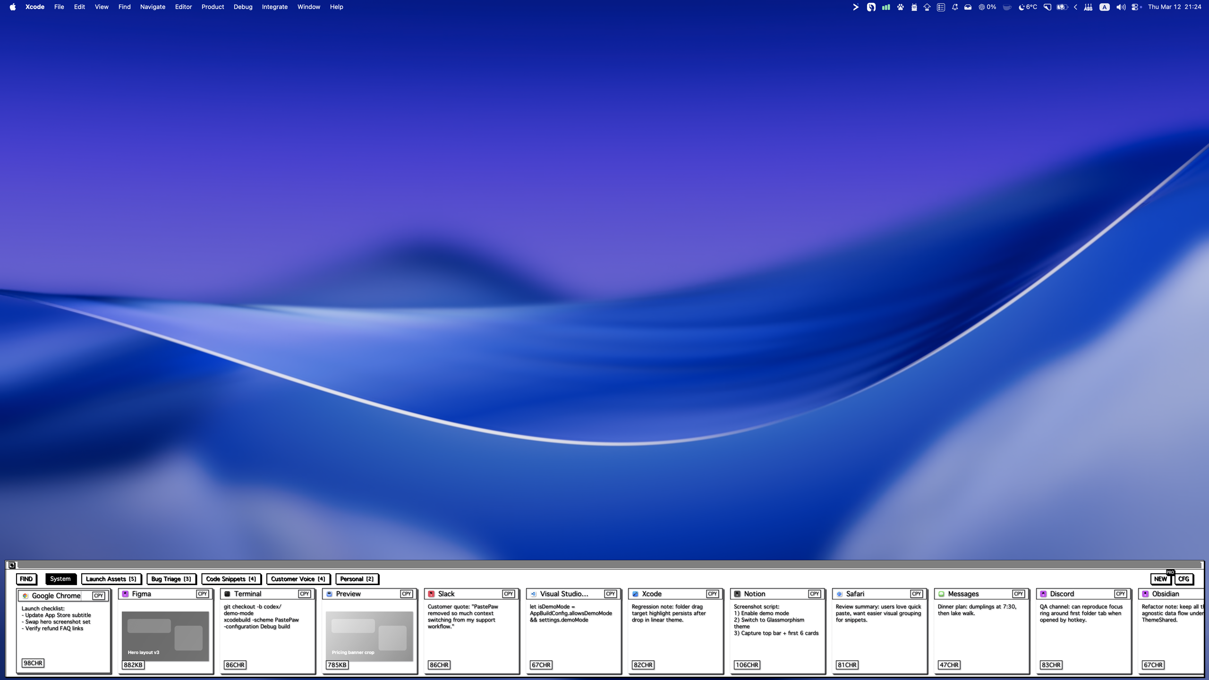Copy the Slack customer quote via its CPY button
Viewport: 1209px width, 680px height.
[509, 594]
